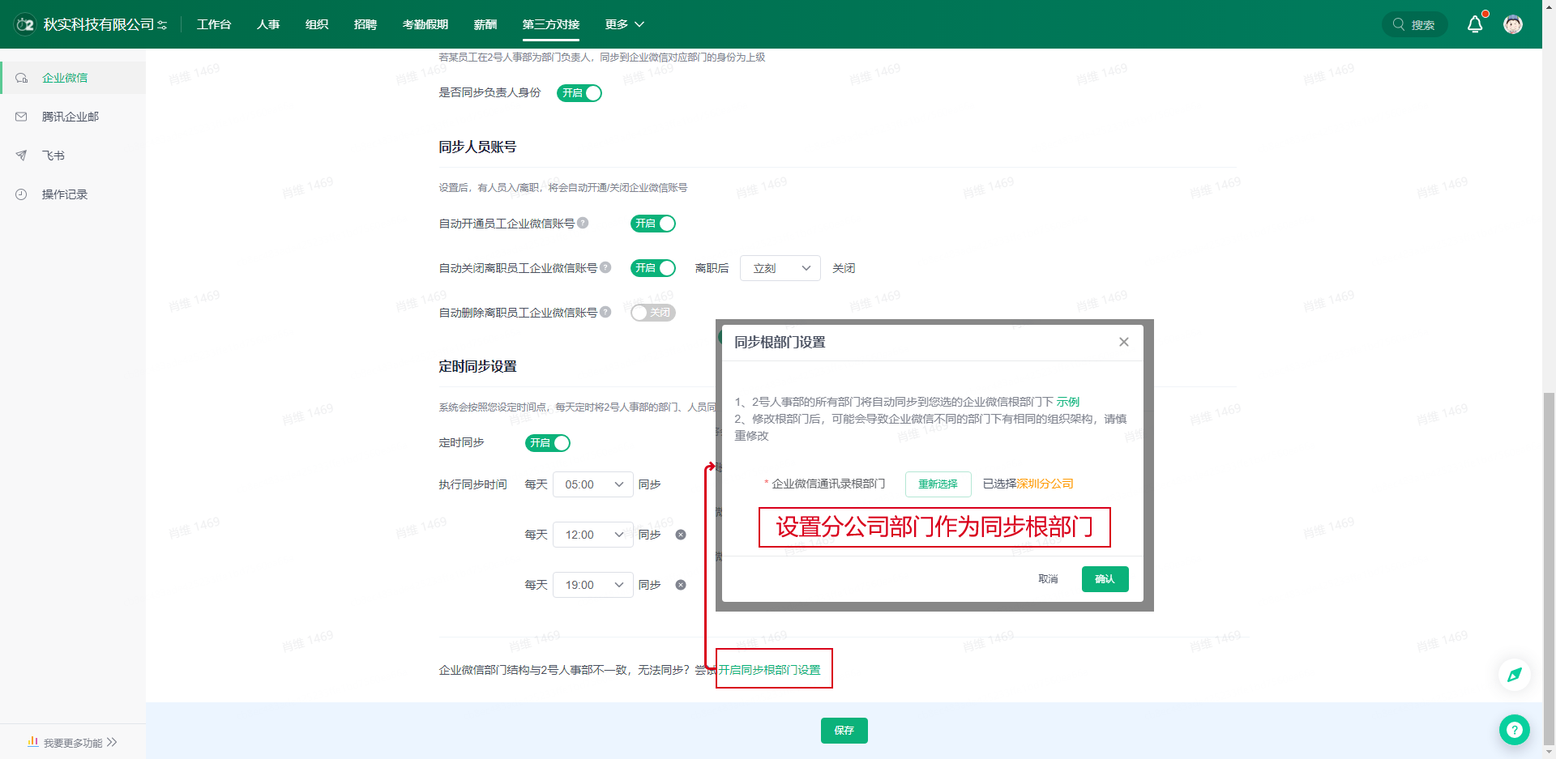The height and width of the screenshot is (759, 1556).
Task: Open the 19:00 sync time dropdown
Action: click(x=593, y=585)
